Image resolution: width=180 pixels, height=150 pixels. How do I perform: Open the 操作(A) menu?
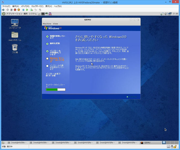coord(15,6)
